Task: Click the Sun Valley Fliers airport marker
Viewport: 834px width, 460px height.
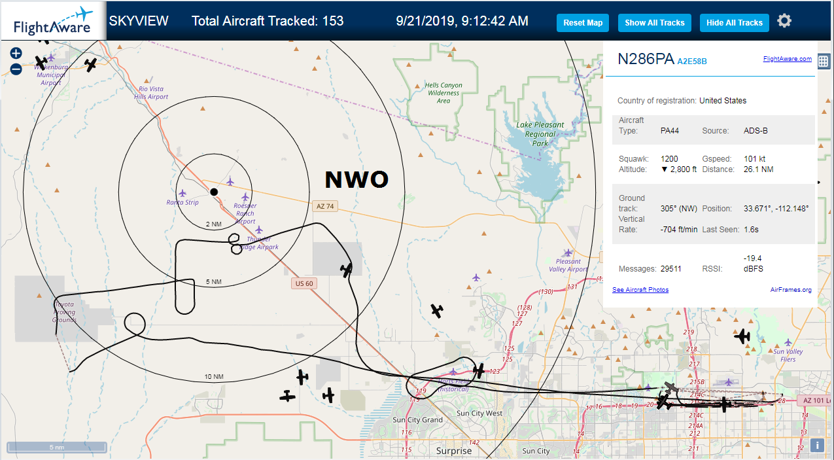Action: point(788,342)
